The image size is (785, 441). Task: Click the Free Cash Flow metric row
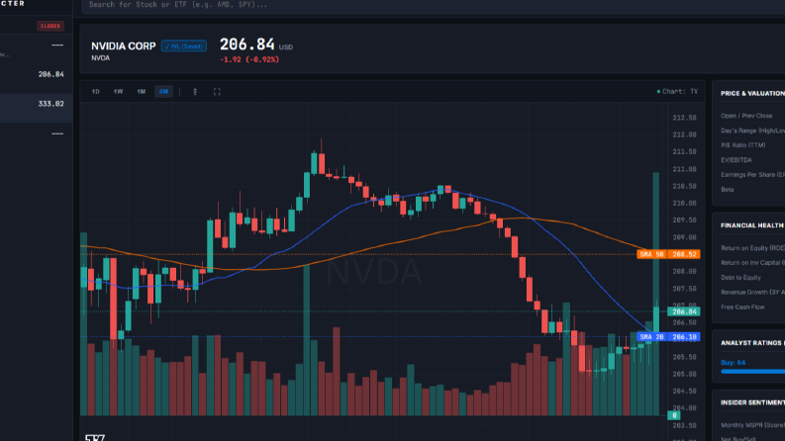(748, 307)
